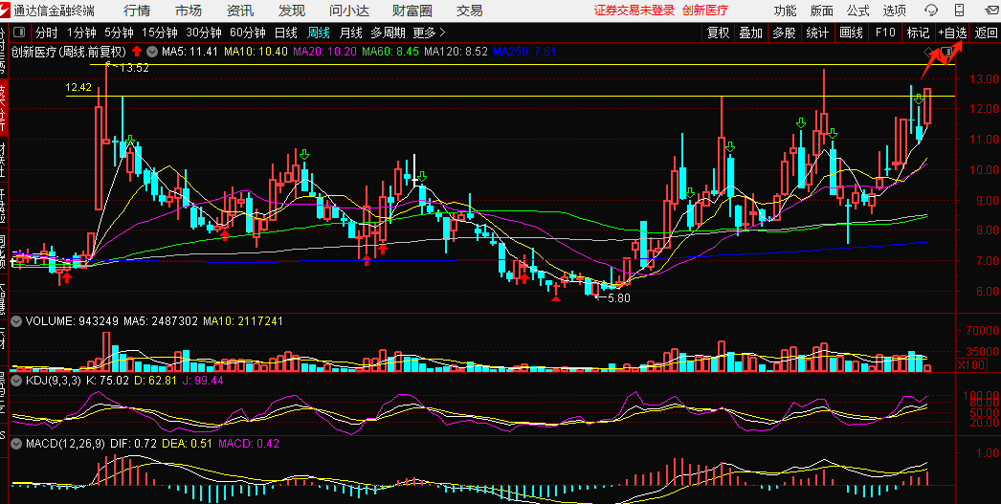
Task: Open the 版面 menu
Action: click(822, 11)
